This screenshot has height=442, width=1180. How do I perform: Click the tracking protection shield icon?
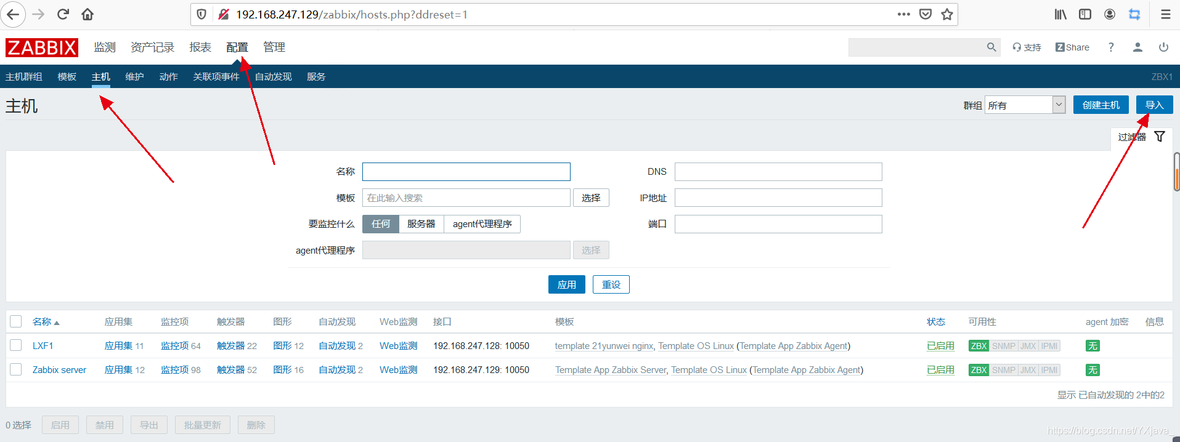coord(201,14)
